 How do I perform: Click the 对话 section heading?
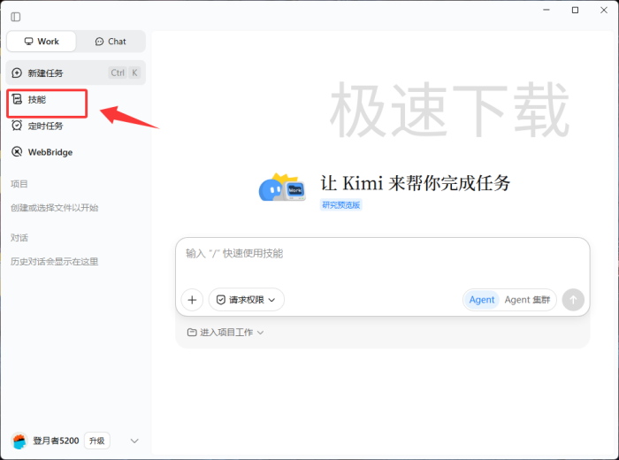(x=19, y=238)
